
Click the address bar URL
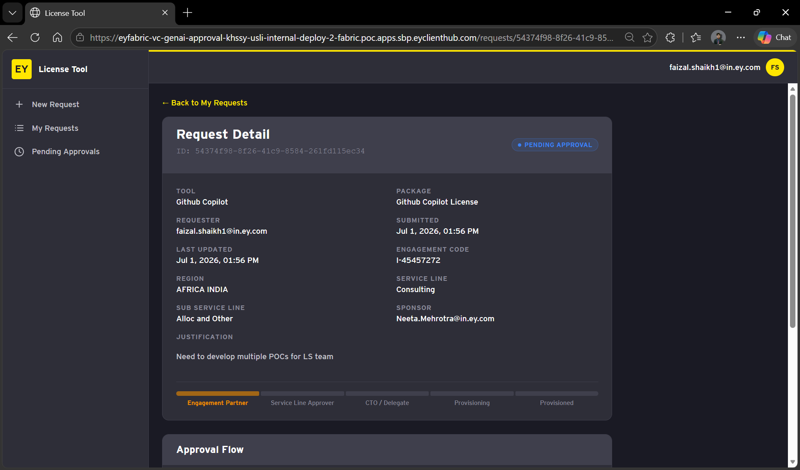351,37
